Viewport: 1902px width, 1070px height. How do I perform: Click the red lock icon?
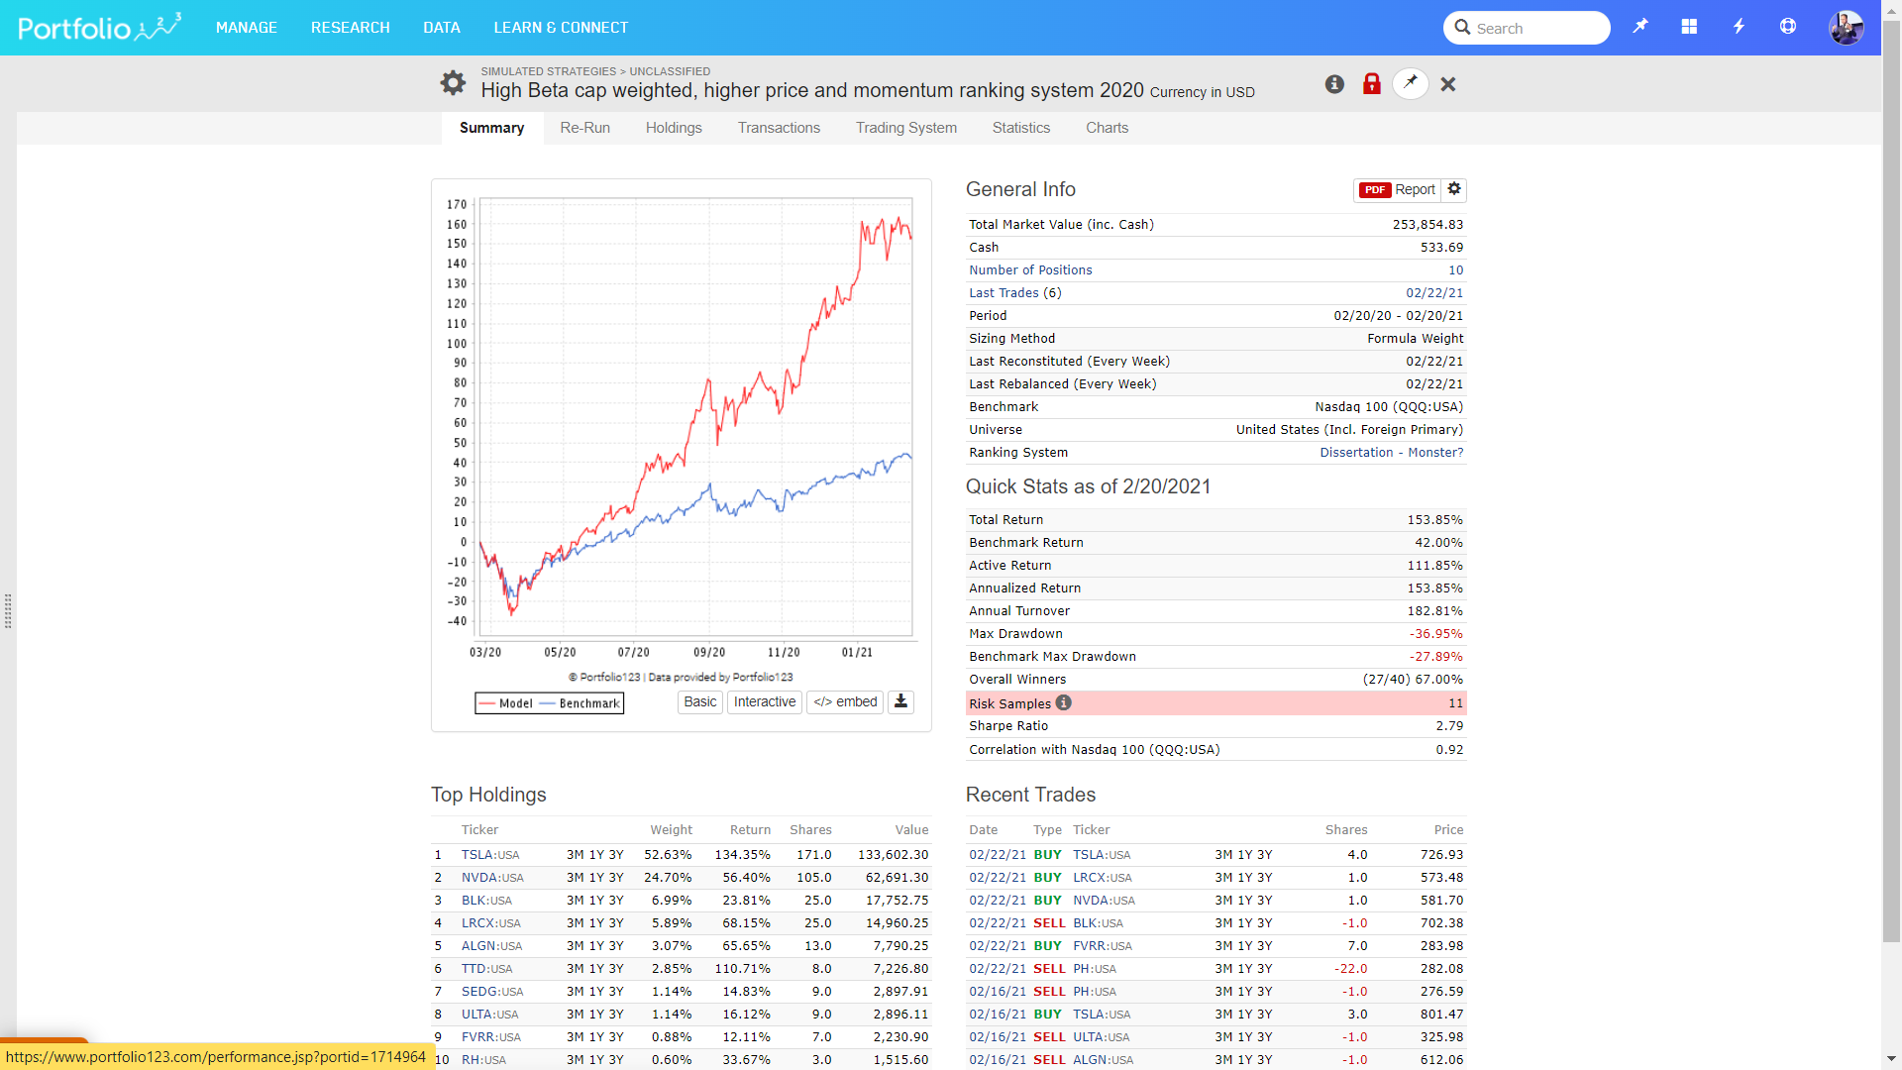(1372, 84)
